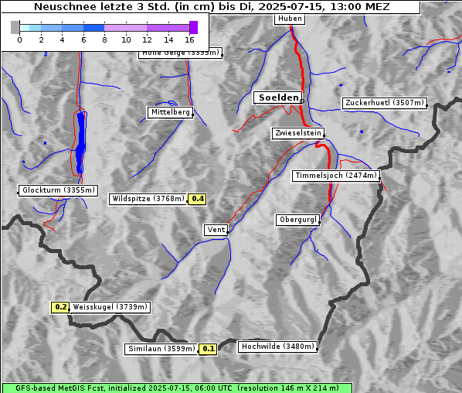Click the Soelden town label

click(278, 97)
